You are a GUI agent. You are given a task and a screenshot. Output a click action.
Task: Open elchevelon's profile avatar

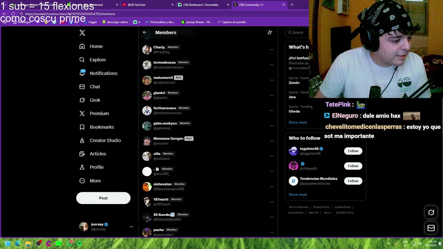pyautogui.click(x=147, y=186)
